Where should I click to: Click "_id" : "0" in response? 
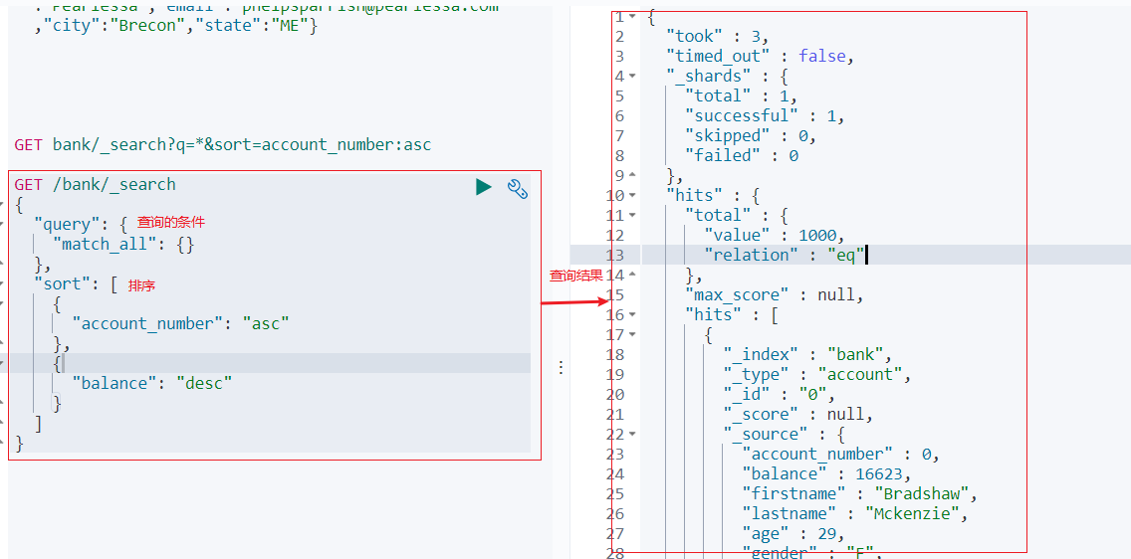point(779,394)
